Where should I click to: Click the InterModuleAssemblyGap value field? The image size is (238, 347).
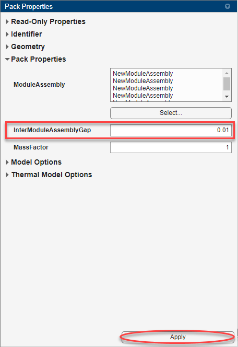[x=171, y=130]
